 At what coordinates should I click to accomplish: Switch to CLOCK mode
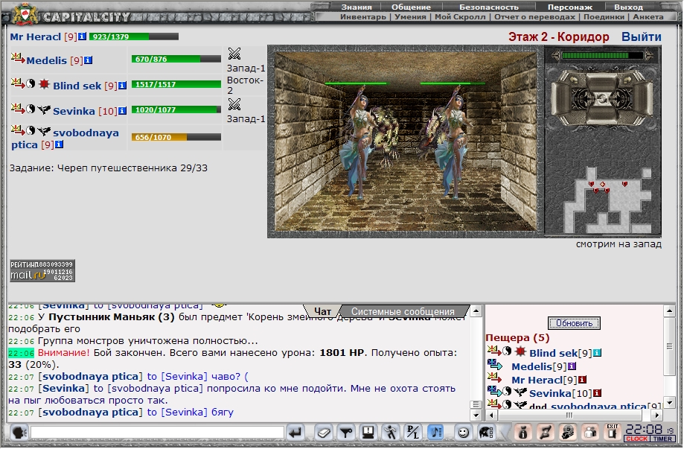[x=637, y=439]
